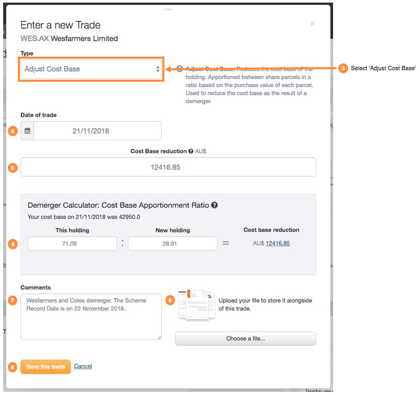Image resolution: width=420 pixels, height=395 pixels.
Task: Click the Date of trade field 21/11/2018
Action: (x=97, y=131)
